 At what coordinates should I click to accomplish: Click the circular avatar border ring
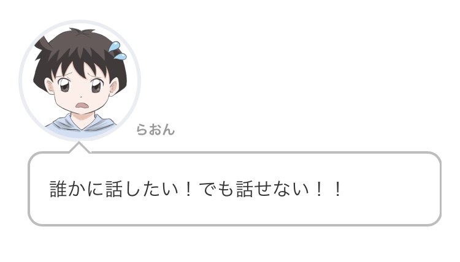tap(80, 21)
